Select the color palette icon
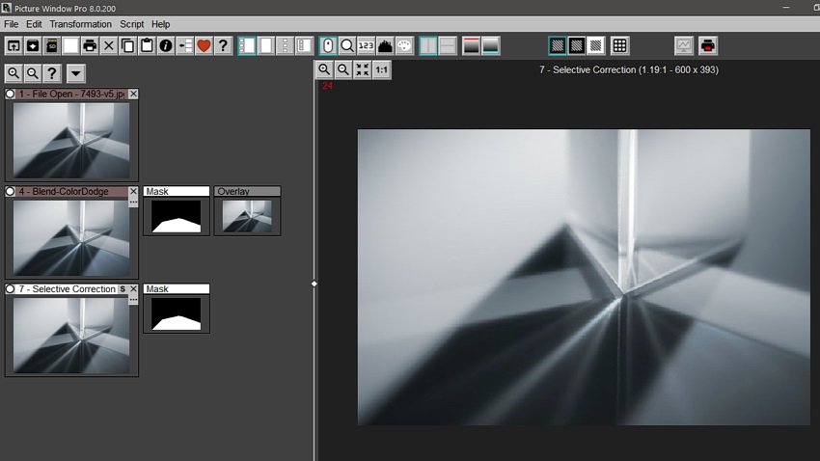The height and width of the screenshot is (461, 820). click(x=404, y=45)
